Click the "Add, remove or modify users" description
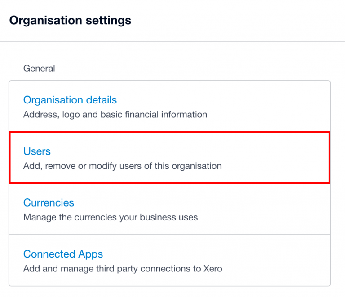The height and width of the screenshot is (297, 345). (x=122, y=166)
